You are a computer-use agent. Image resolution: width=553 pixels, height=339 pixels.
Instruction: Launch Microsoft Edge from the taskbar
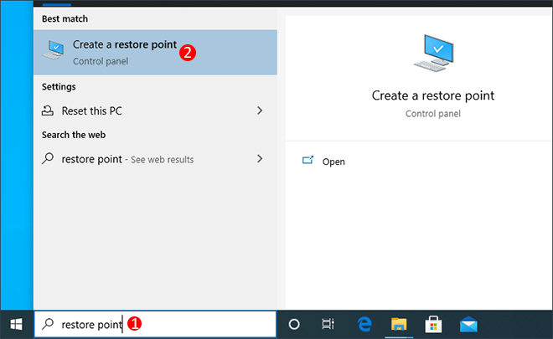tap(364, 324)
